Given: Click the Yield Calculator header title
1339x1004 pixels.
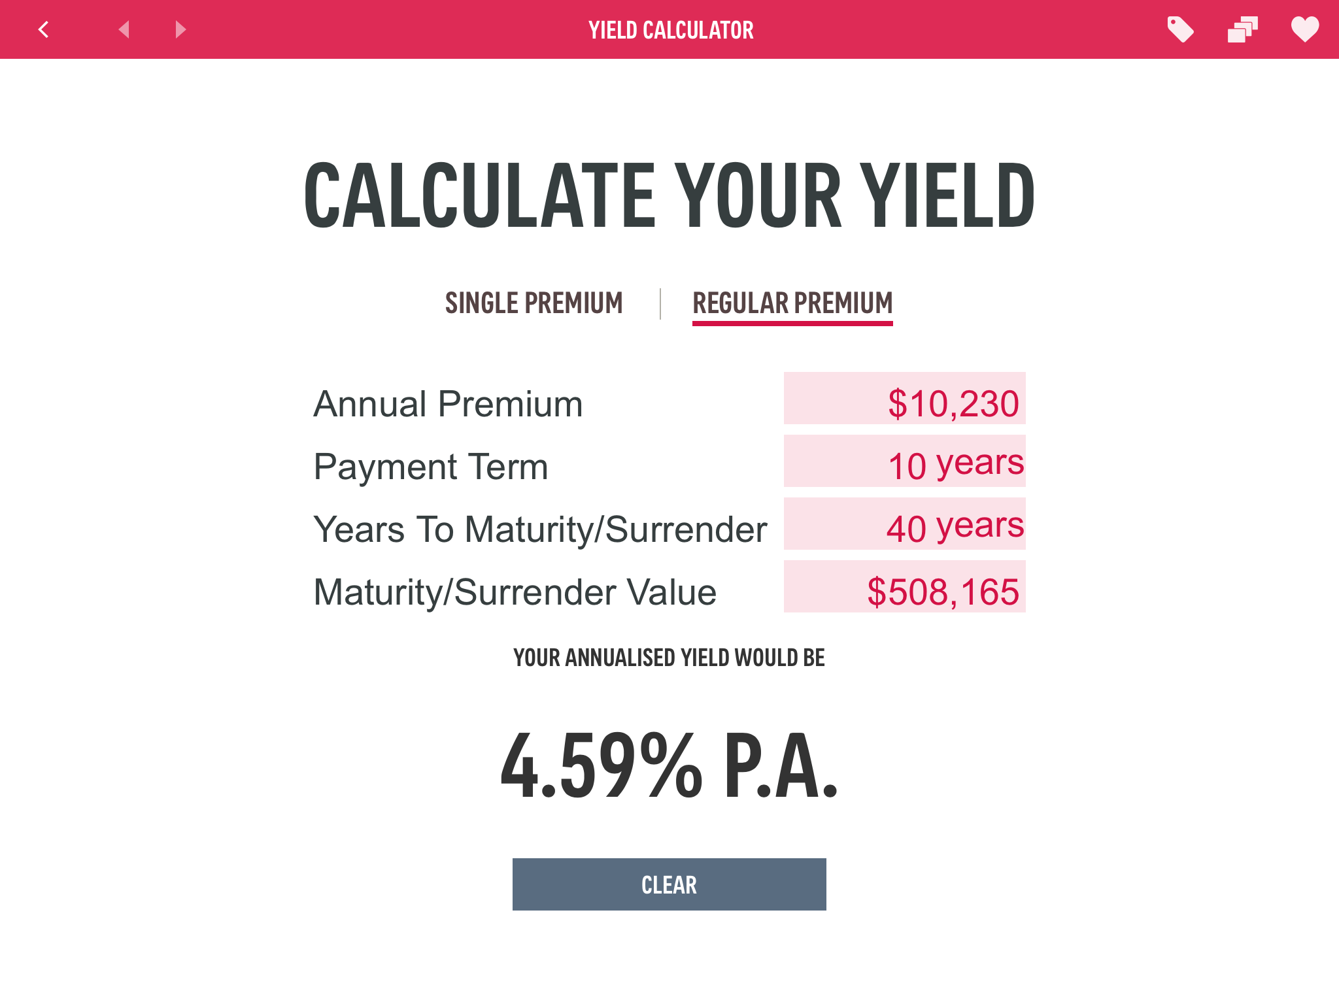Looking at the screenshot, I should [671, 30].
